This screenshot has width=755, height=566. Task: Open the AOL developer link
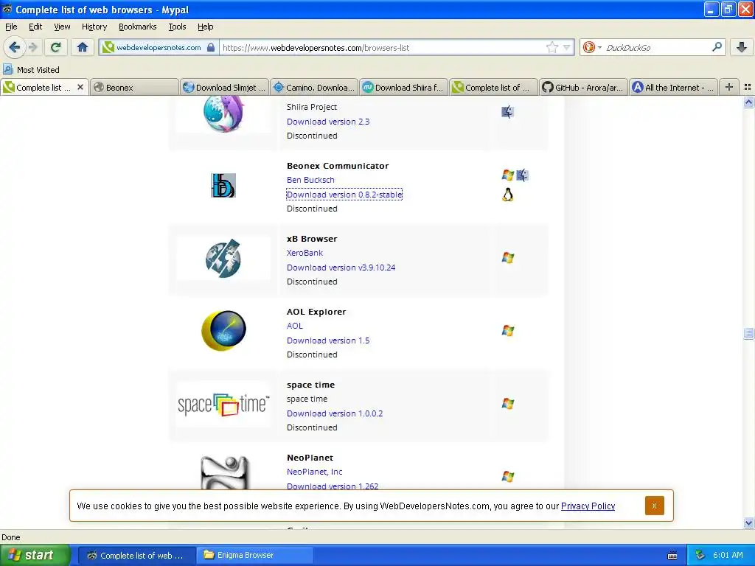point(295,326)
